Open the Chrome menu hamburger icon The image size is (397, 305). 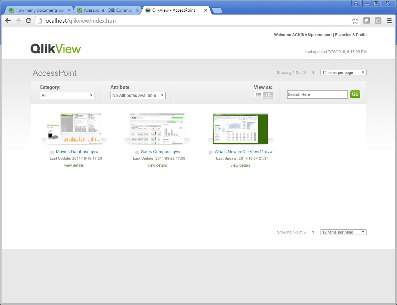390,21
